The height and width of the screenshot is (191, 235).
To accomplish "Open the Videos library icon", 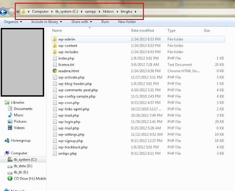I will 10,128.
